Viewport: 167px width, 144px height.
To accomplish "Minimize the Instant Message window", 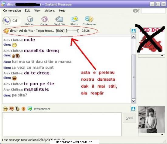I will [152, 4].
